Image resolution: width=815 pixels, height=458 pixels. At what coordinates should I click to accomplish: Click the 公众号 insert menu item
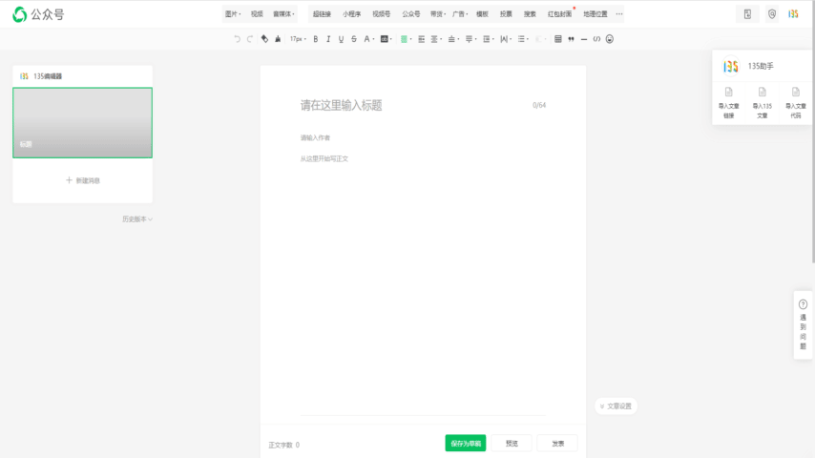[410, 14]
